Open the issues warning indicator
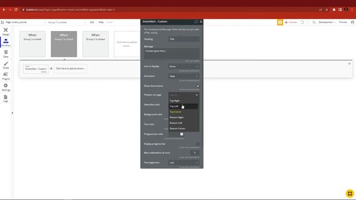 pos(291,22)
